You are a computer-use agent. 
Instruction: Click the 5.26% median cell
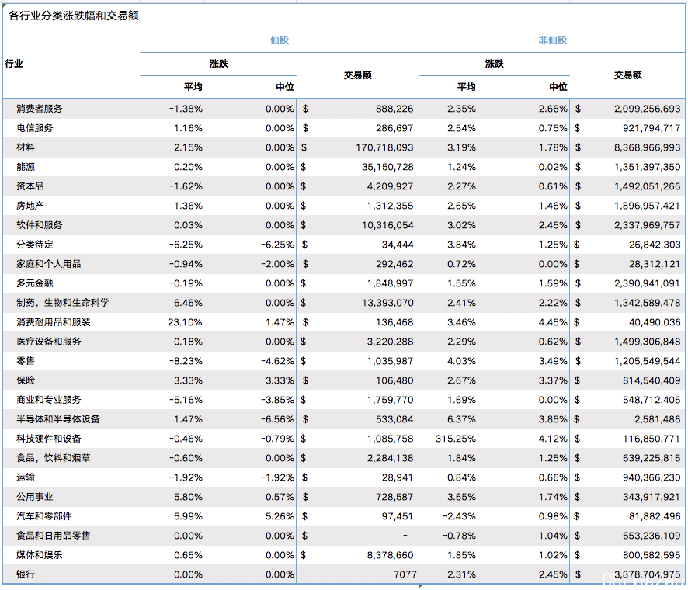(x=280, y=516)
